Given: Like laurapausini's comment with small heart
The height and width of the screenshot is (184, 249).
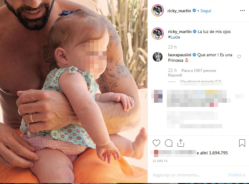Looking at the screenshot, I should click(x=239, y=57).
